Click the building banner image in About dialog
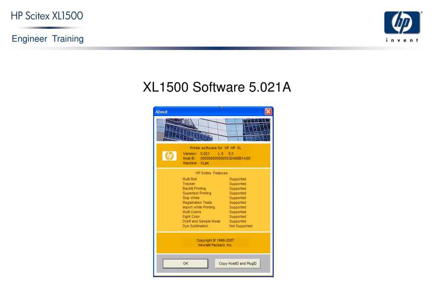The image size is (434, 300). 213,130
